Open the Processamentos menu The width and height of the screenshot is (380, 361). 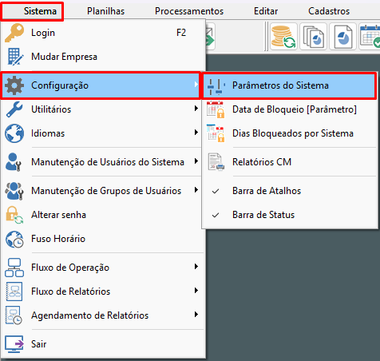(189, 11)
